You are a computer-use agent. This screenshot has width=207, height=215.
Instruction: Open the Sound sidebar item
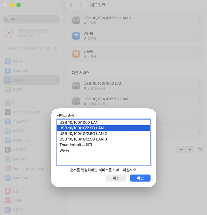(17, 200)
